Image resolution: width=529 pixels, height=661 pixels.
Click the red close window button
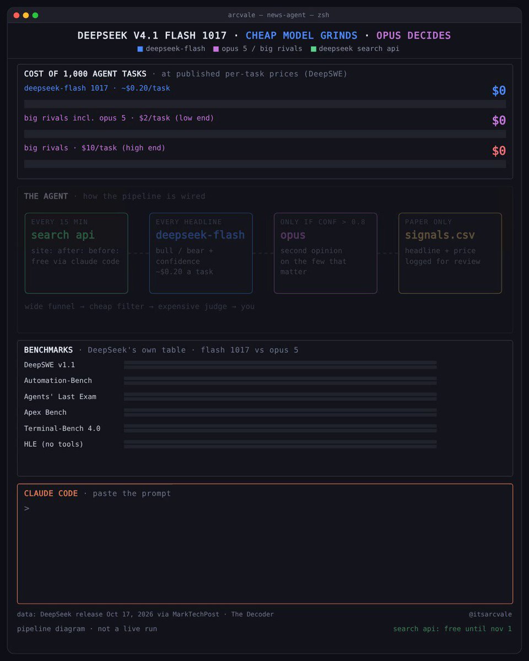(16, 15)
